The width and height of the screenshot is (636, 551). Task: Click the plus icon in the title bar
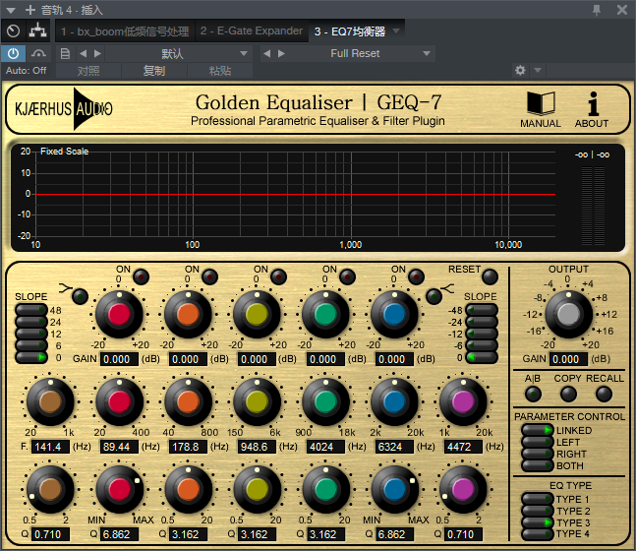(30, 10)
